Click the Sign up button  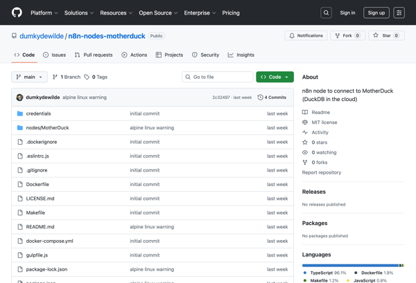(x=376, y=12)
